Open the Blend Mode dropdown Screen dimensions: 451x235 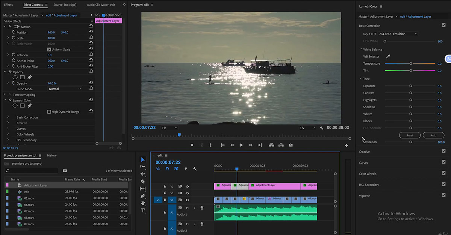coord(64,89)
